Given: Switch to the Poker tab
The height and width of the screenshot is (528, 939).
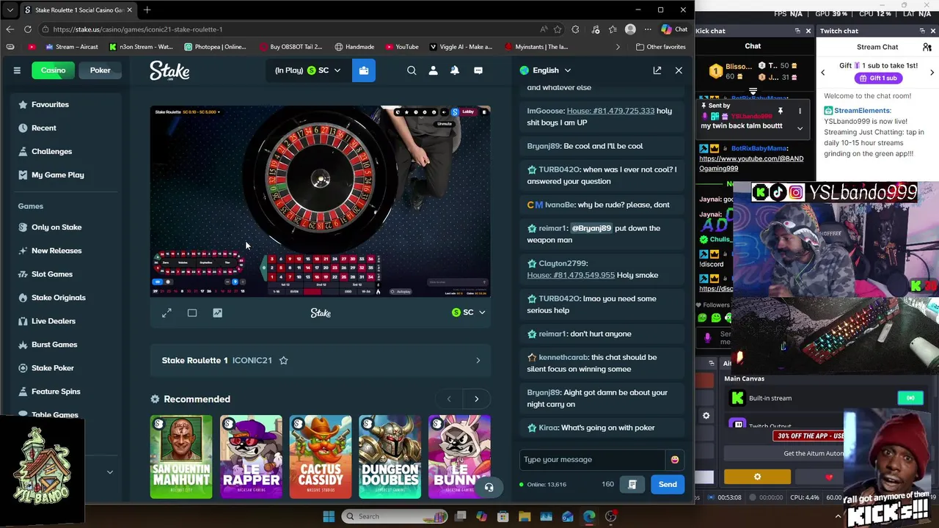Looking at the screenshot, I should click(x=101, y=70).
